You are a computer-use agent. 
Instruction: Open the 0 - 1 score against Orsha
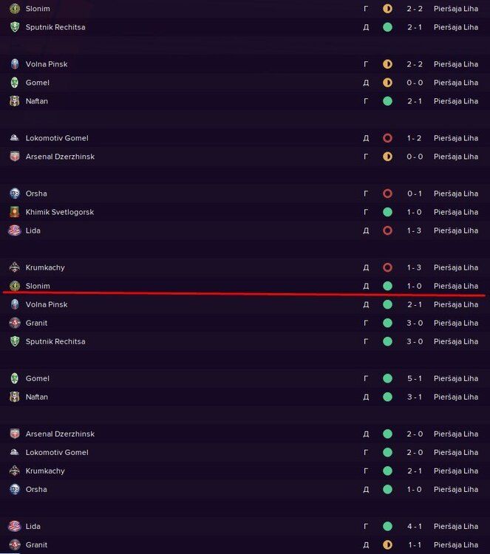414,194
